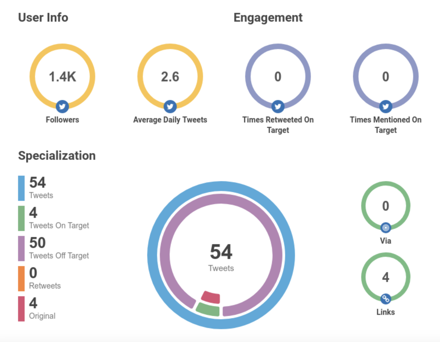Click Twitter icon on Times Mentioned circle
Image resolution: width=440 pixels, height=342 pixels.
coord(386,106)
